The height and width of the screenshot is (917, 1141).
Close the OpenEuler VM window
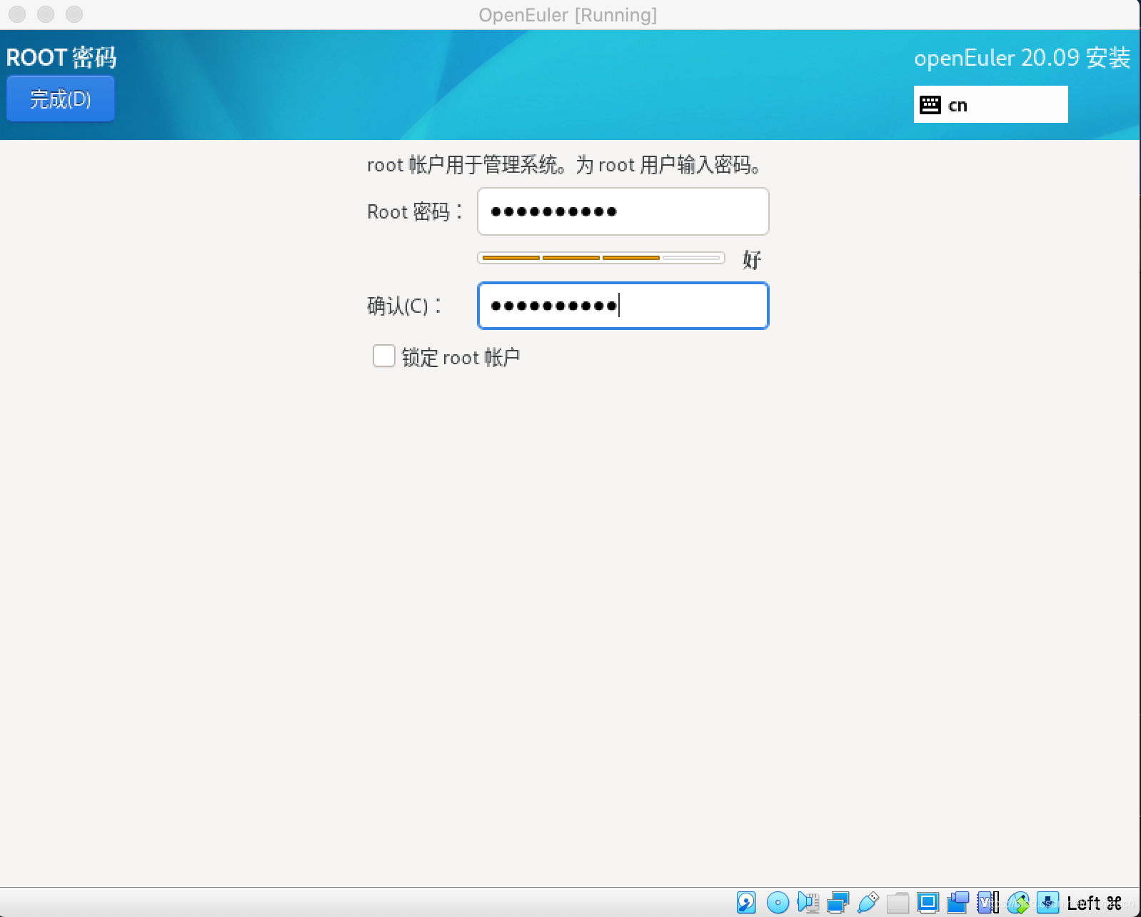click(17, 14)
